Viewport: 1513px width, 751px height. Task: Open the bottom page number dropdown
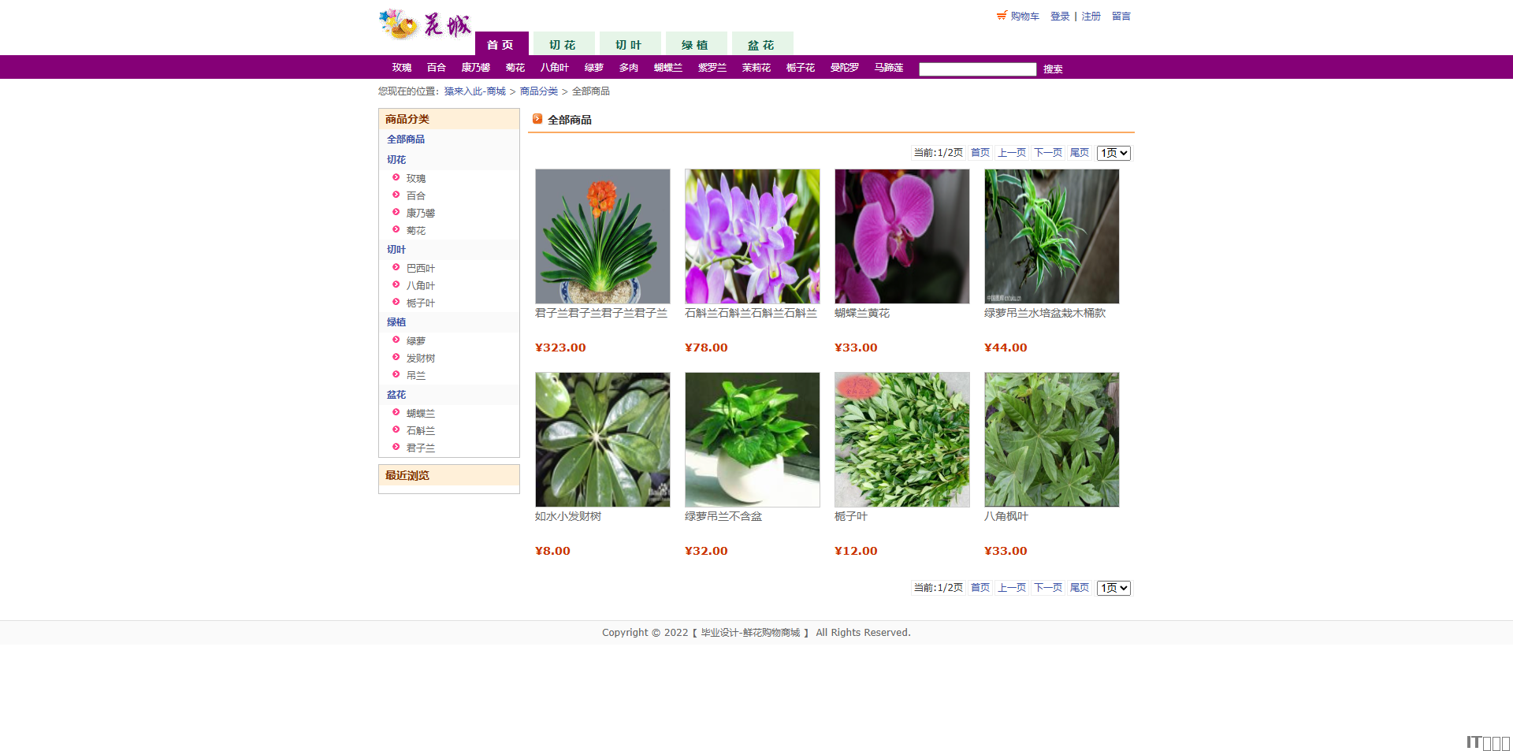pyautogui.click(x=1113, y=588)
